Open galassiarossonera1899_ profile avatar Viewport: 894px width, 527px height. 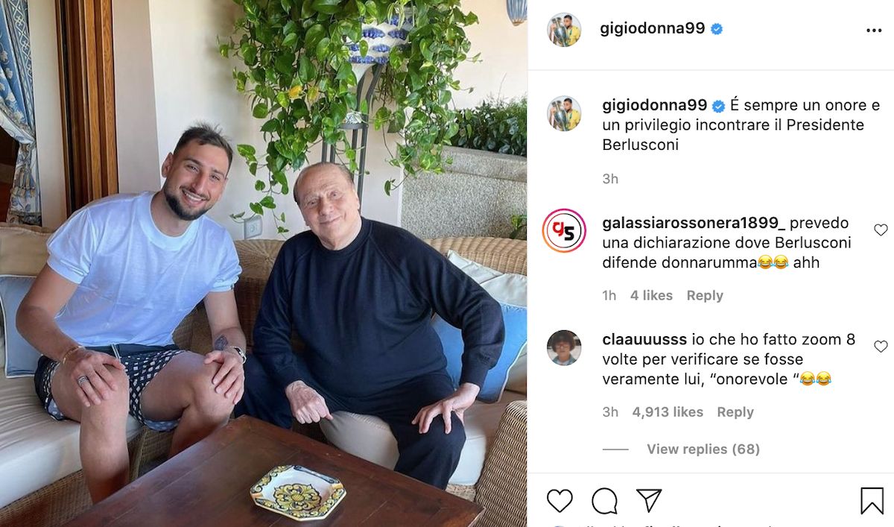[x=564, y=231]
